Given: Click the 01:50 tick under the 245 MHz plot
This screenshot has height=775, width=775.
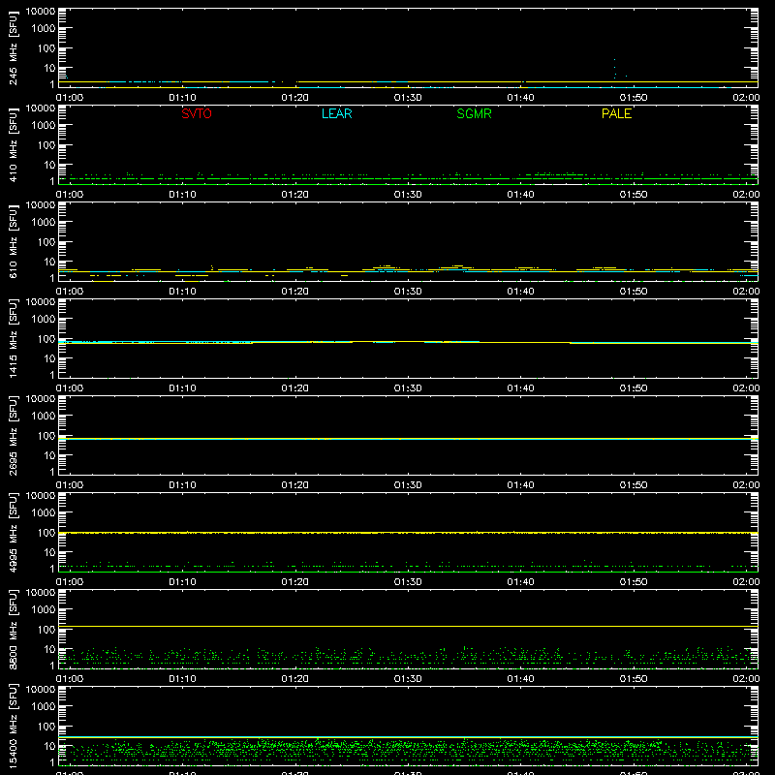Looking at the screenshot, I should tap(634, 98).
